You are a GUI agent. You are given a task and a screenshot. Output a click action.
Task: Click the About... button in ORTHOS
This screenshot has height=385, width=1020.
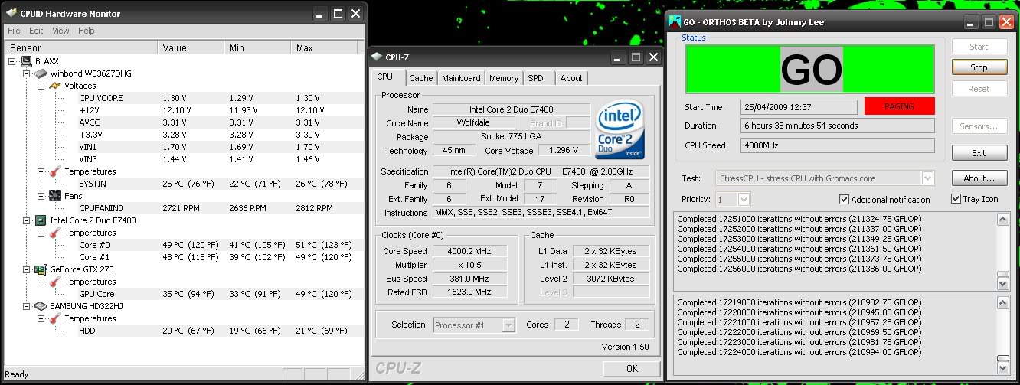click(x=979, y=178)
